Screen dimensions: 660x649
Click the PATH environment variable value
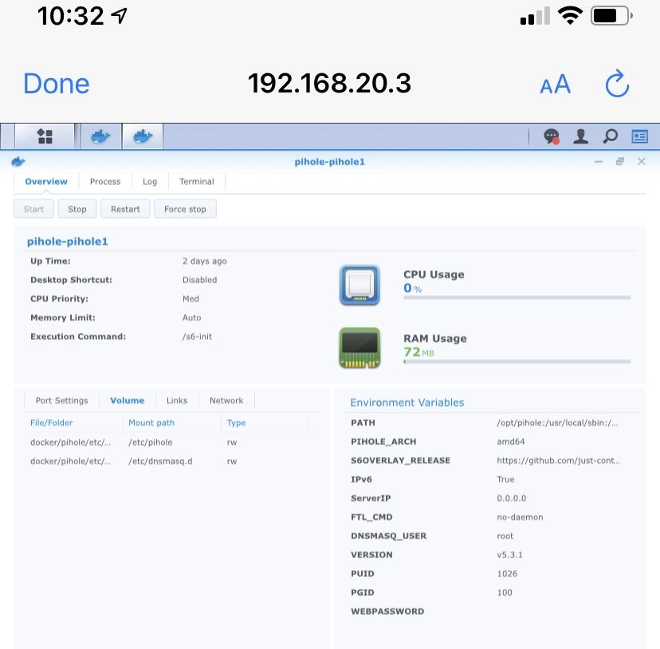click(558, 423)
